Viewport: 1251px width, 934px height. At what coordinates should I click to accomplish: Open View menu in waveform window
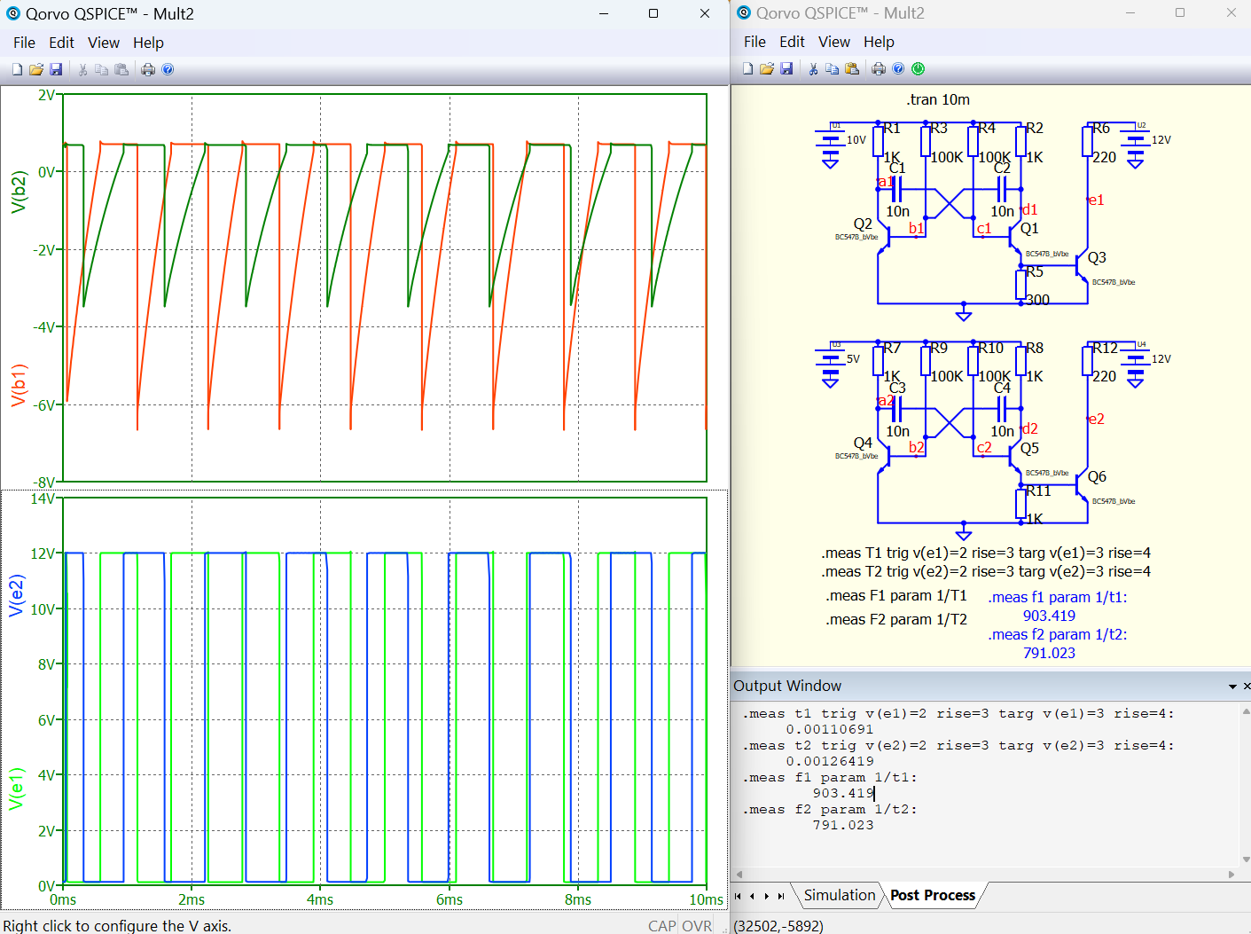coord(103,43)
